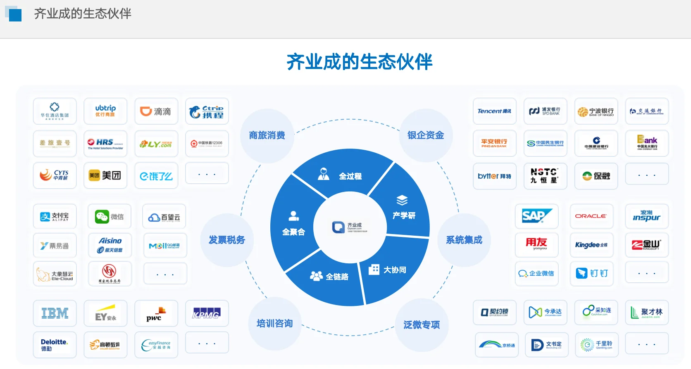This screenshot has height=369, width=691.
Task: Open the Aisino 航天信息 logo
Action: click(110, 245)
